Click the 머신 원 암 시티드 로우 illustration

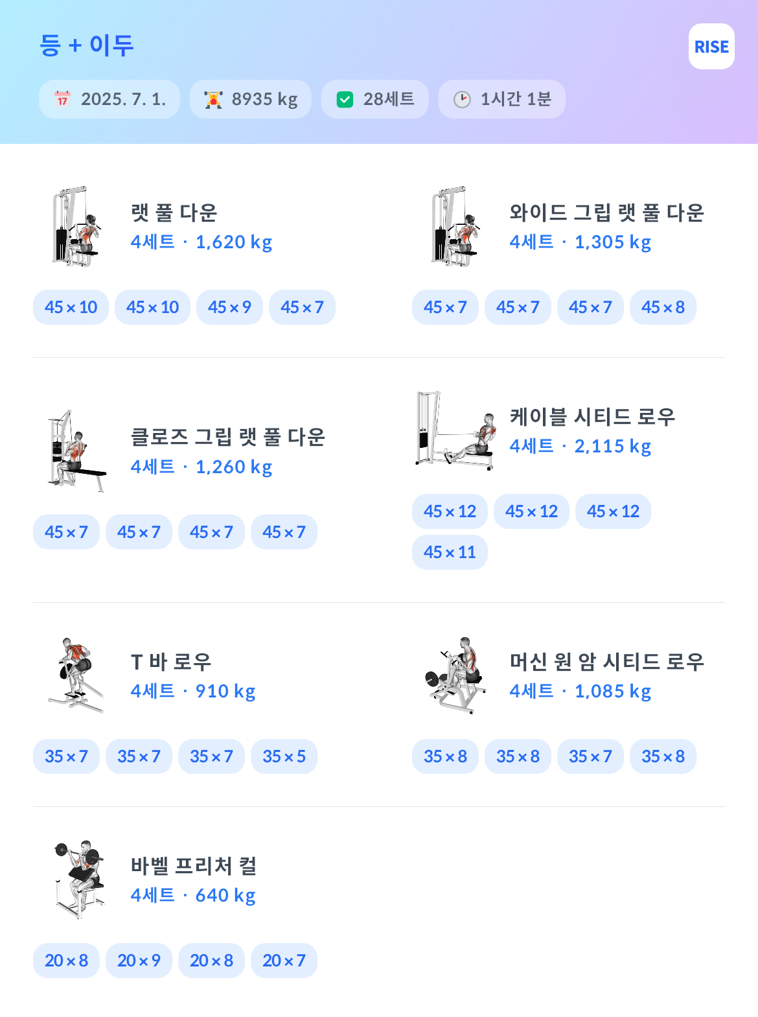point(455,675)
